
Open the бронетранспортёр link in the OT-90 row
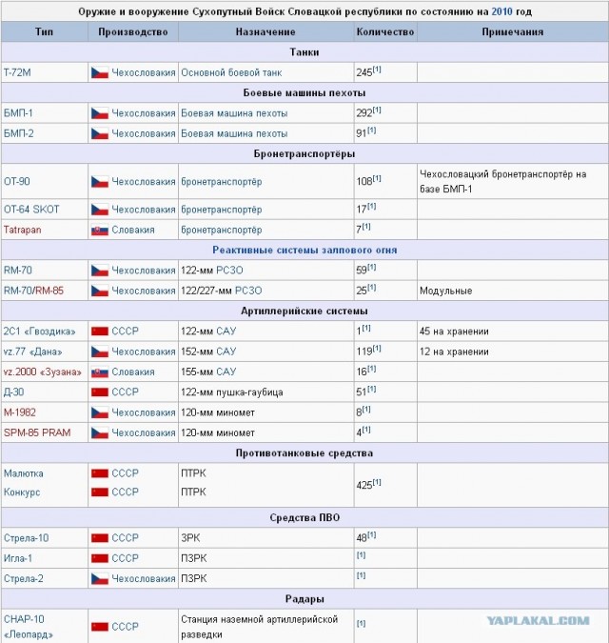[222, 182]
